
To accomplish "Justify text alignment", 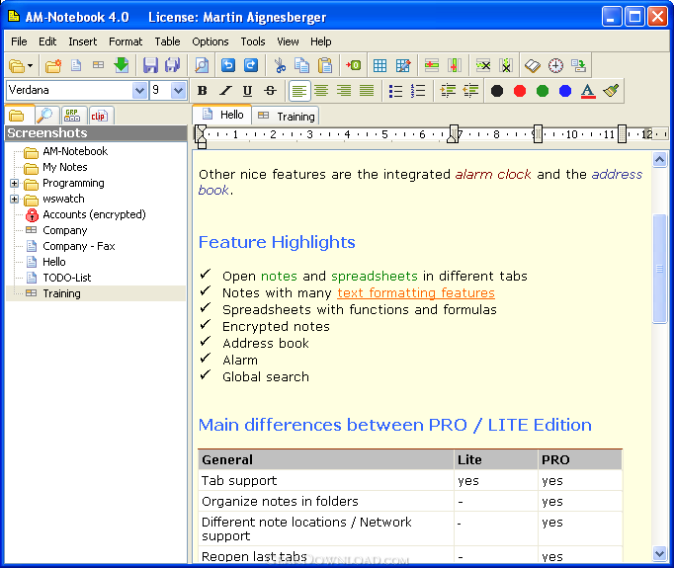I will pos(367,91).
